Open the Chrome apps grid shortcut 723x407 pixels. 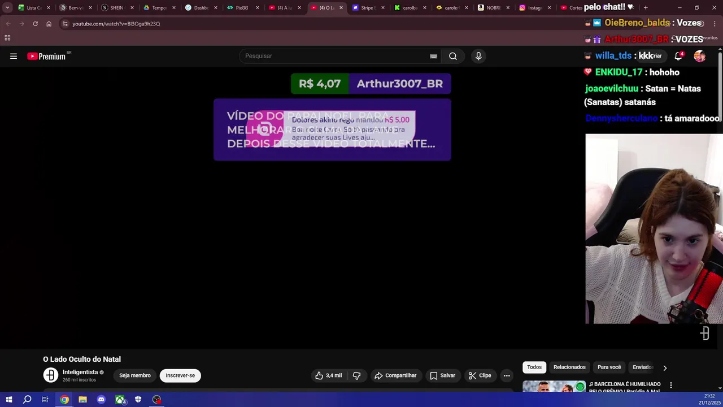point(7,38)
